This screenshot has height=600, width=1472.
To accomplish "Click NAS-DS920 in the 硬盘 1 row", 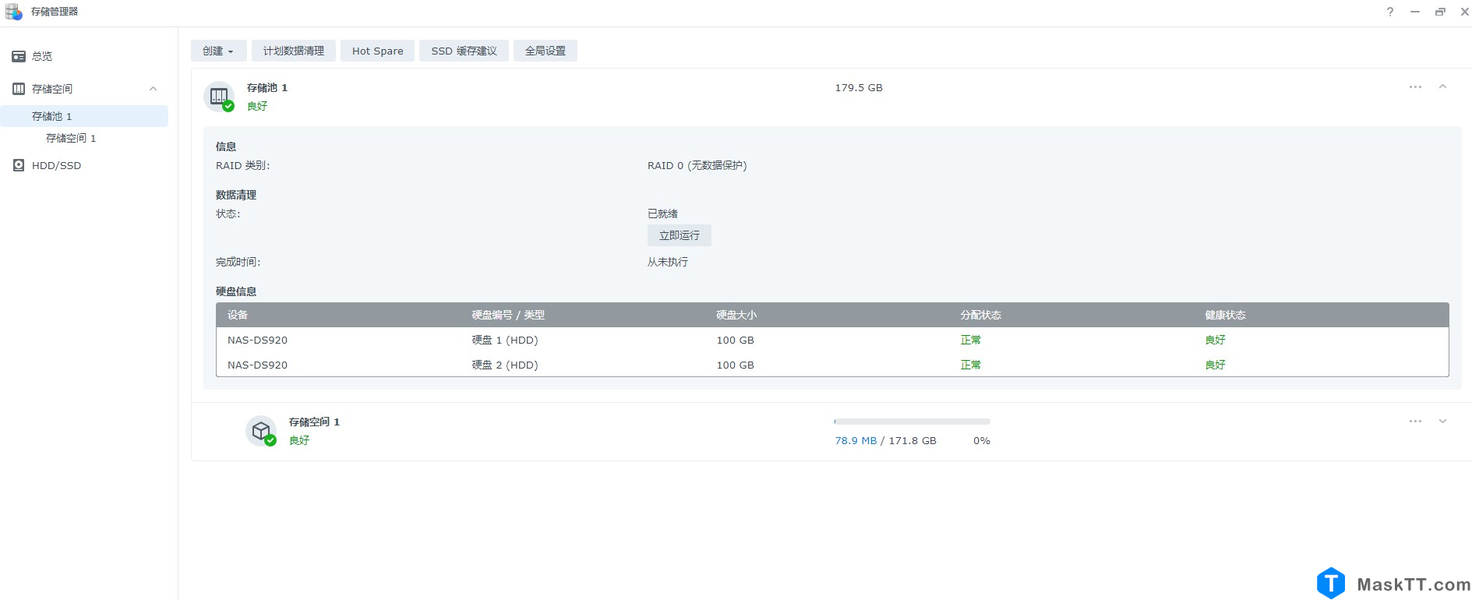I will (x=257, y=340).
